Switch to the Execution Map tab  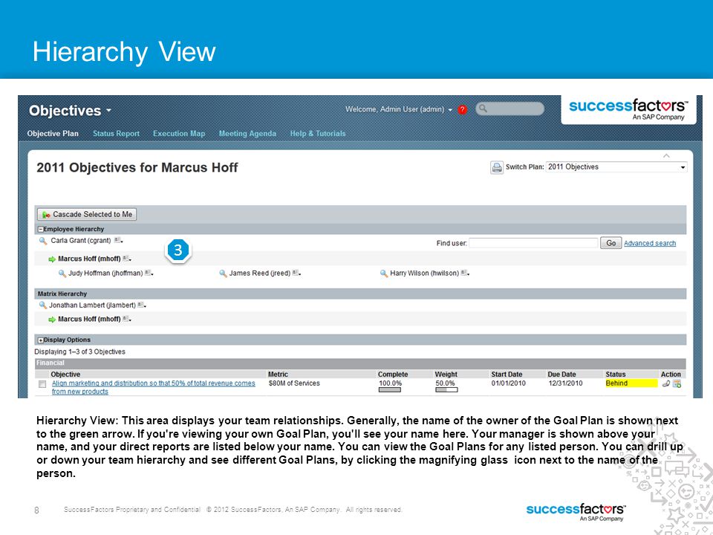tap(179, 133)
